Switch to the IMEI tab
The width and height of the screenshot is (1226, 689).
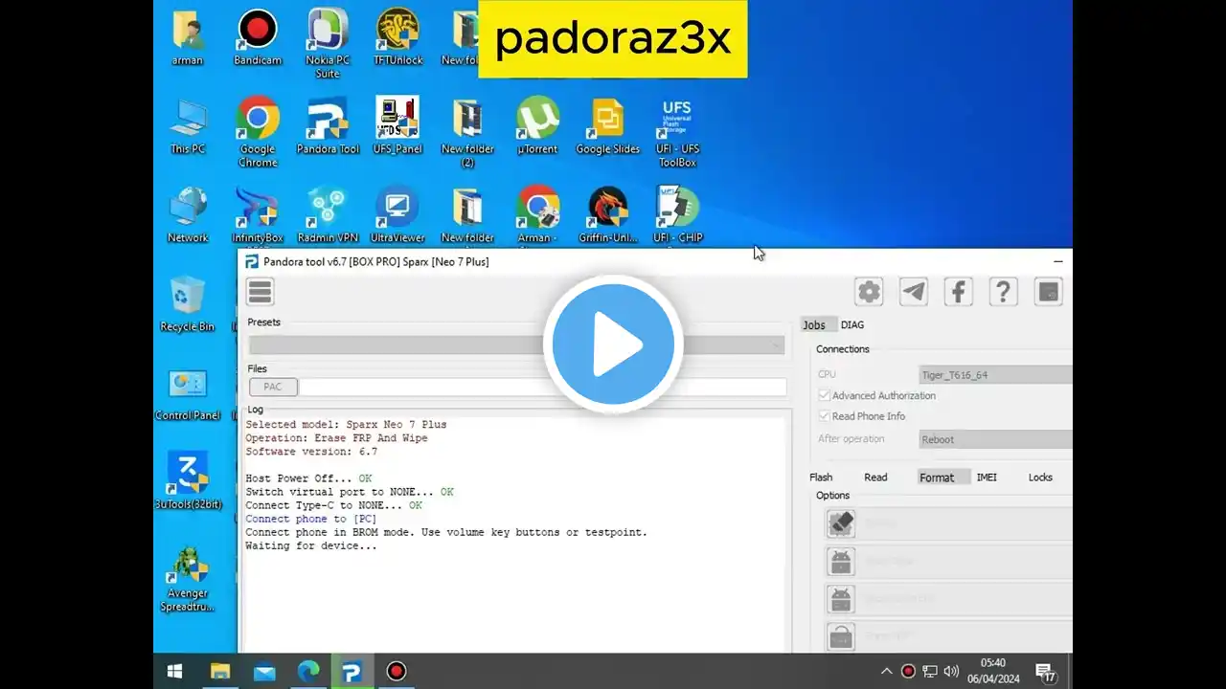[987, 478]
